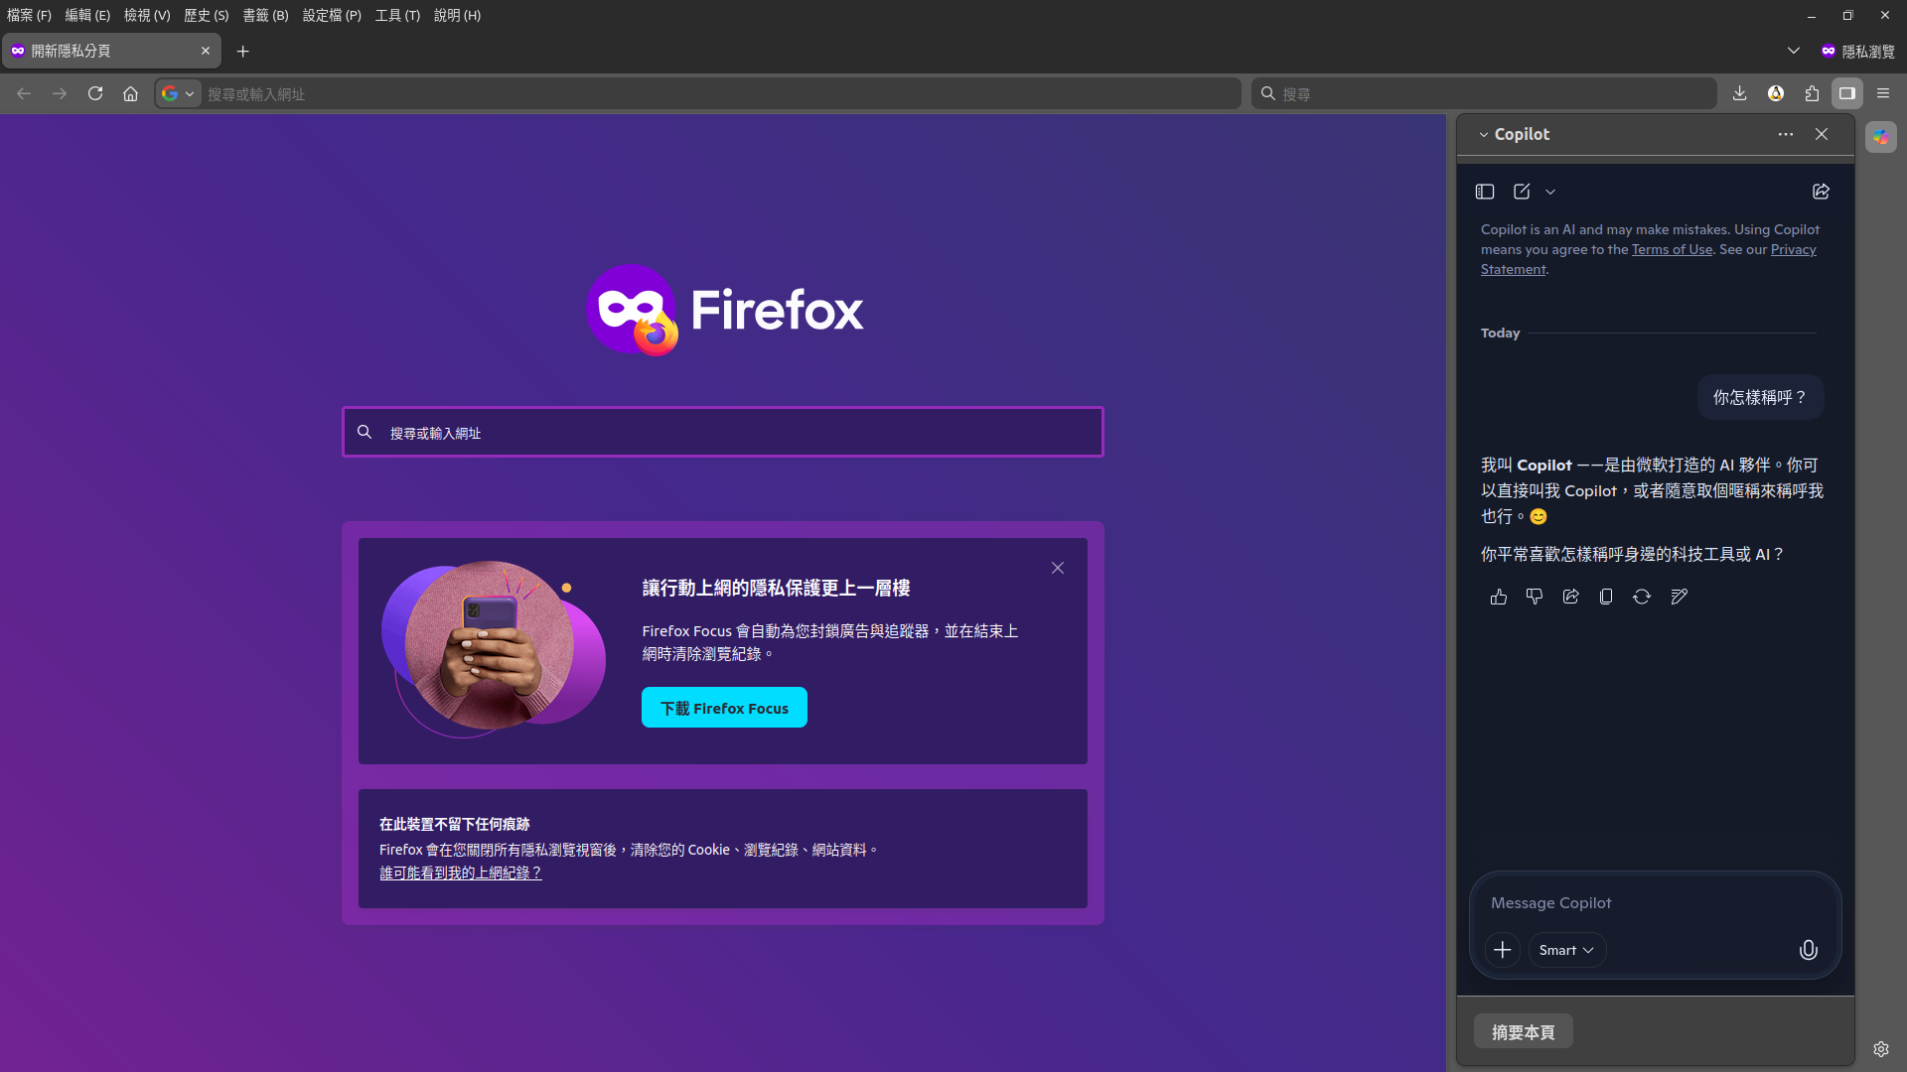Click the Firefox private browsing logo
The height and width of the screenshot is (1072, 1907).
click(x=724, y=310)
